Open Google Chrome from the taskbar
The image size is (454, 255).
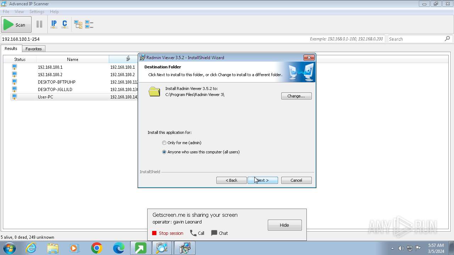pos(96,248)
